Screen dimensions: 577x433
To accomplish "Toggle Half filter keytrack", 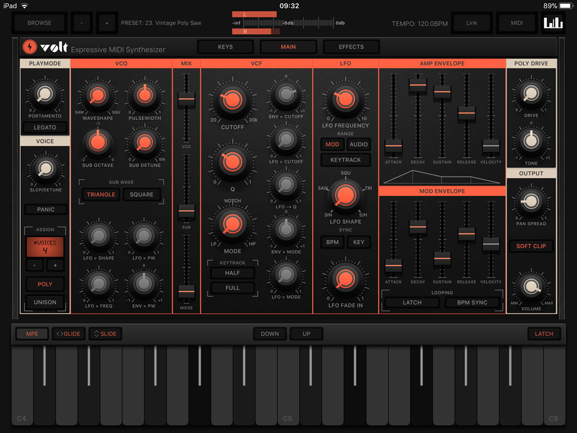I will (232, 273).
